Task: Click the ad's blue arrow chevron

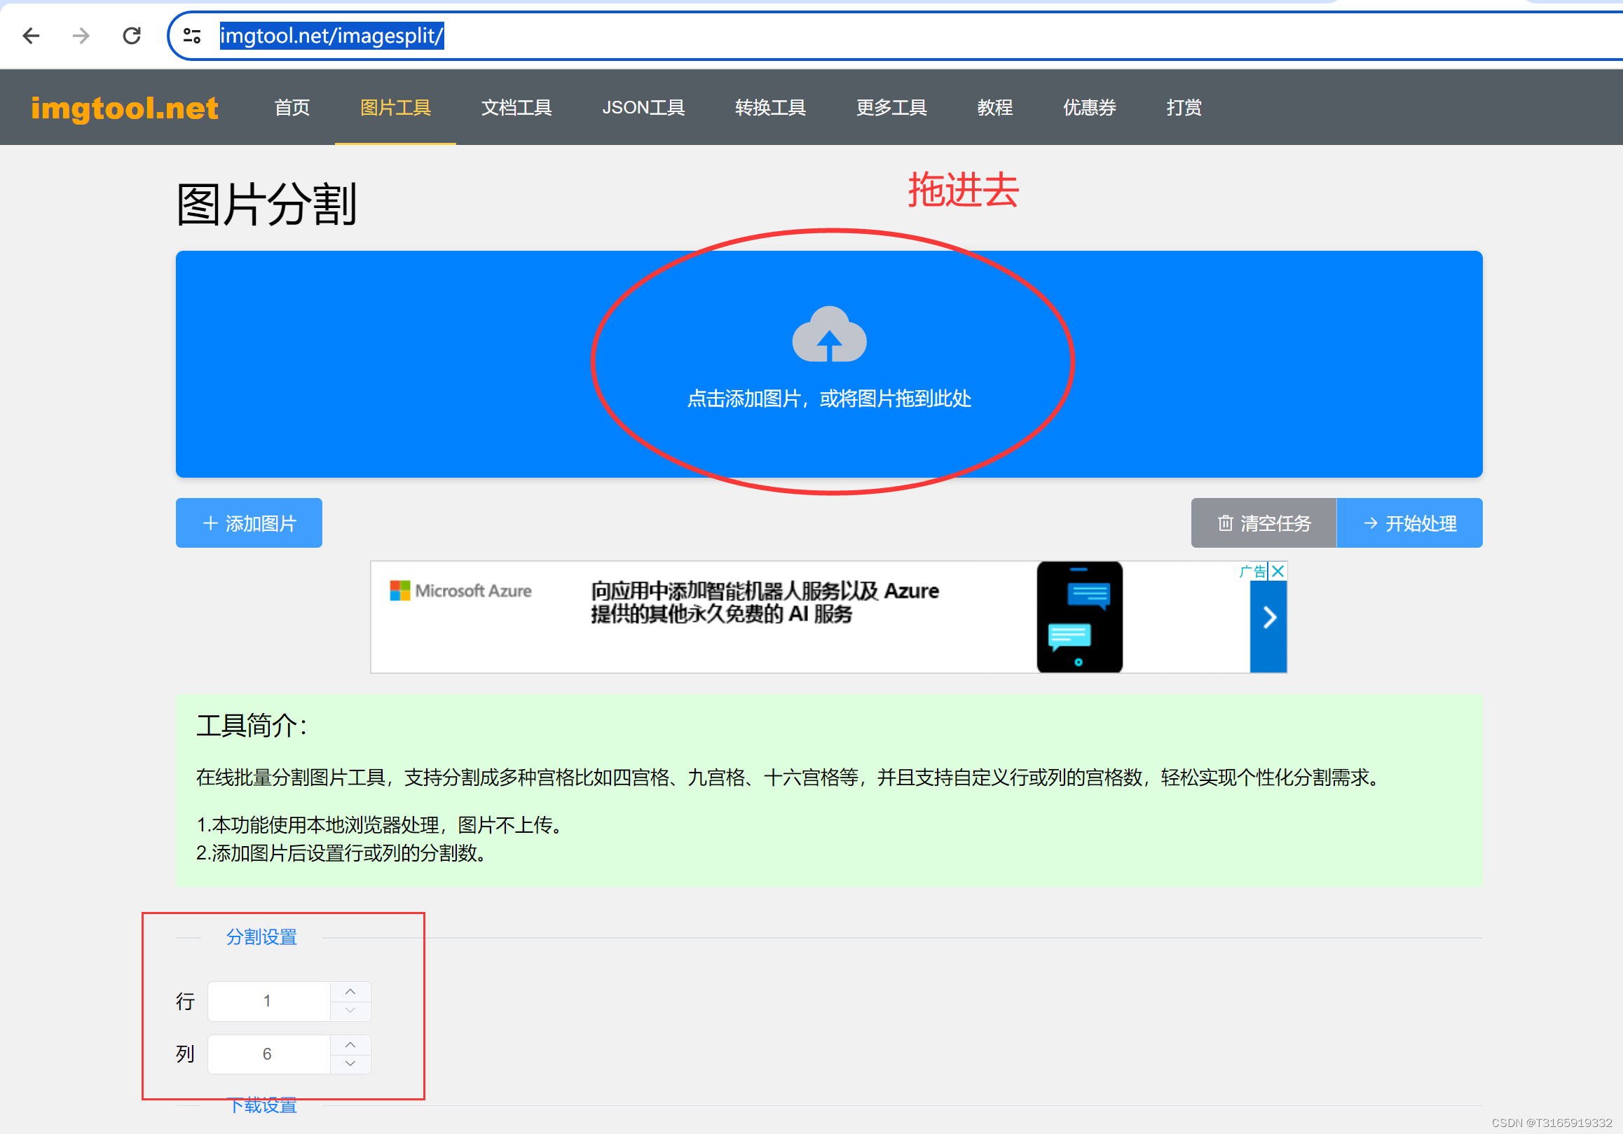Action: pos(1269,618)
